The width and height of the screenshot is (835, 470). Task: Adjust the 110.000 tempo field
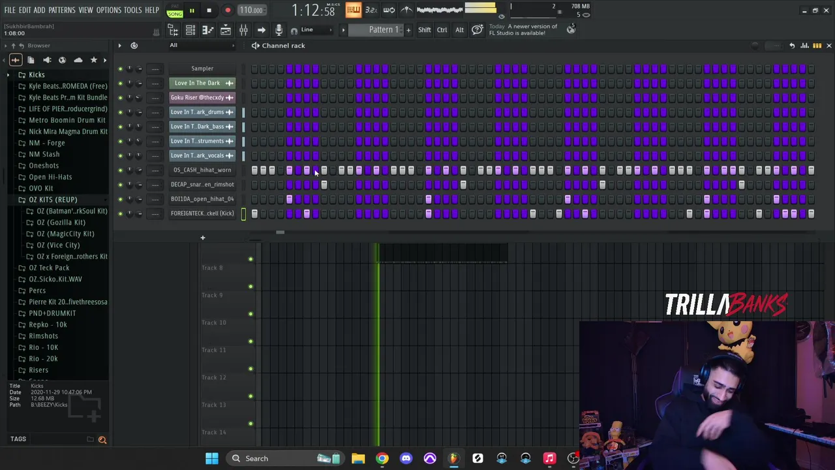coord(251,10)
